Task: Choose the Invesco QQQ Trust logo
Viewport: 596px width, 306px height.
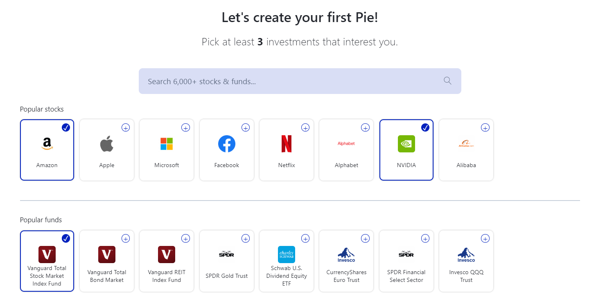Action: point(466,255)
